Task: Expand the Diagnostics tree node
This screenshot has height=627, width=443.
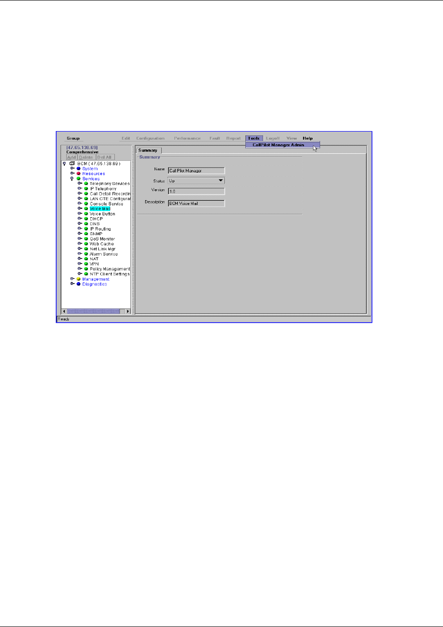Action: click(x=72, y=284)
